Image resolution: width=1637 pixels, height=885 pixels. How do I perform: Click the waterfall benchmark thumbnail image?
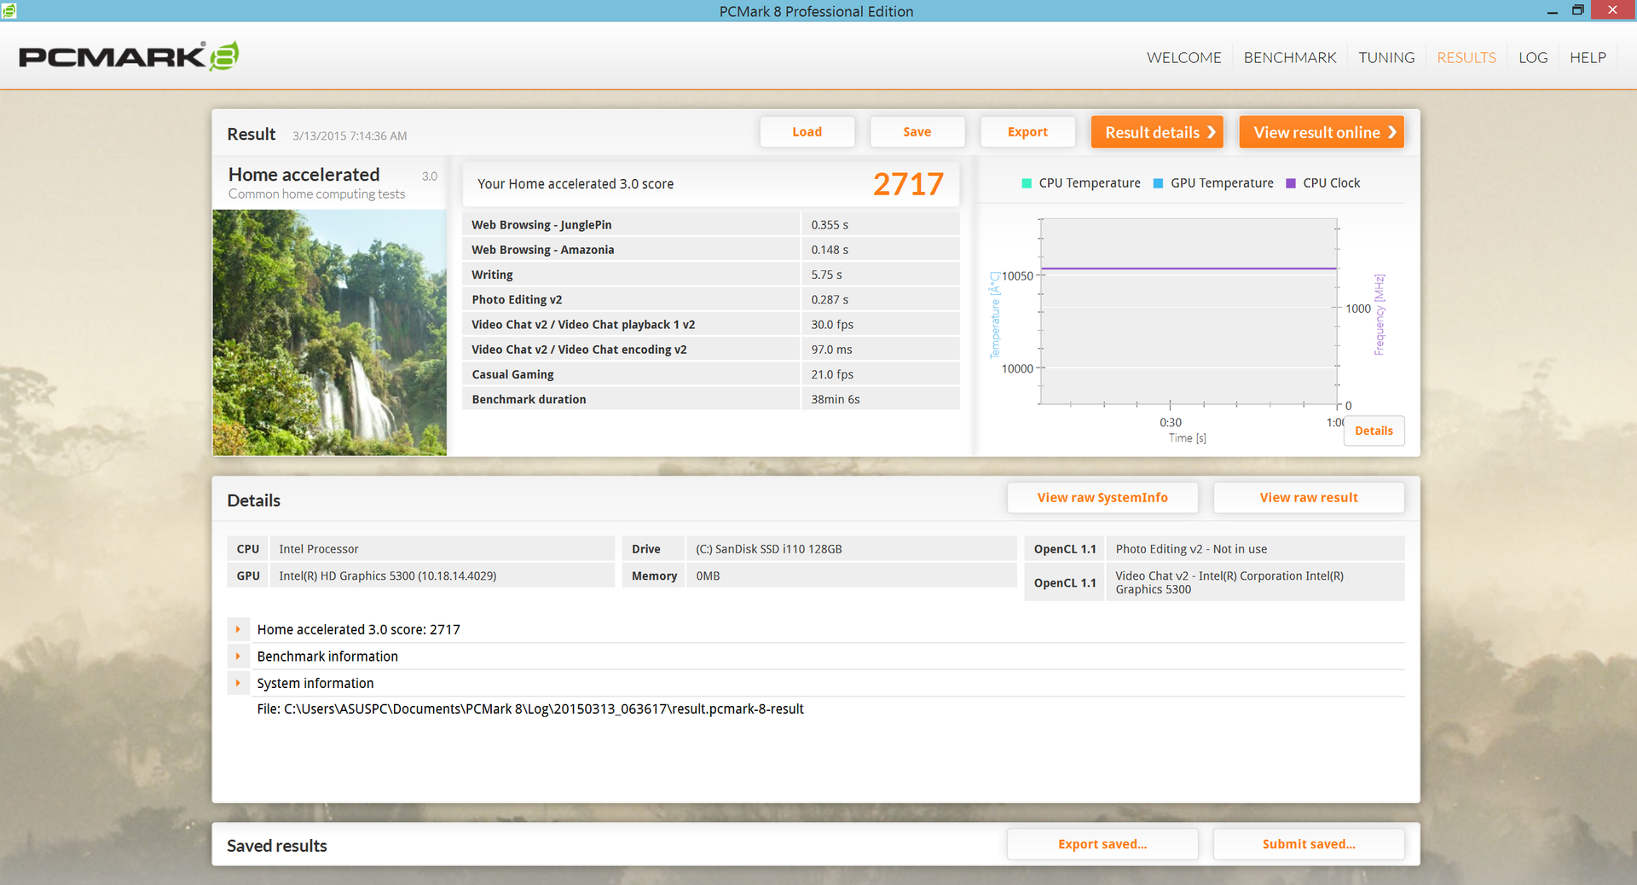329,333
